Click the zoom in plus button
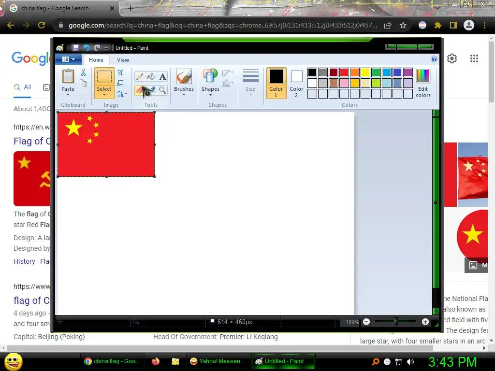Image resolution: width=495 pixels, height=371 pixels. [425, 322]
